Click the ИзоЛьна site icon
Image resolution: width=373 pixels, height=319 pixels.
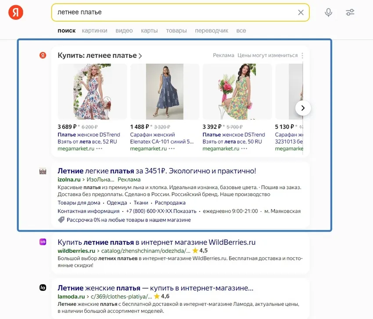43,171
